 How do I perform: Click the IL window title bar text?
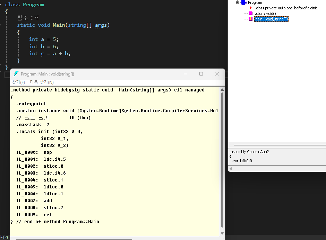coord(48,74)
